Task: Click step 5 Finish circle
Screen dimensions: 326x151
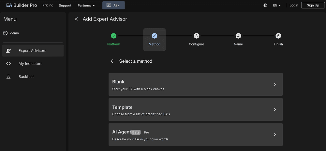Action: (x=278, y=36)
